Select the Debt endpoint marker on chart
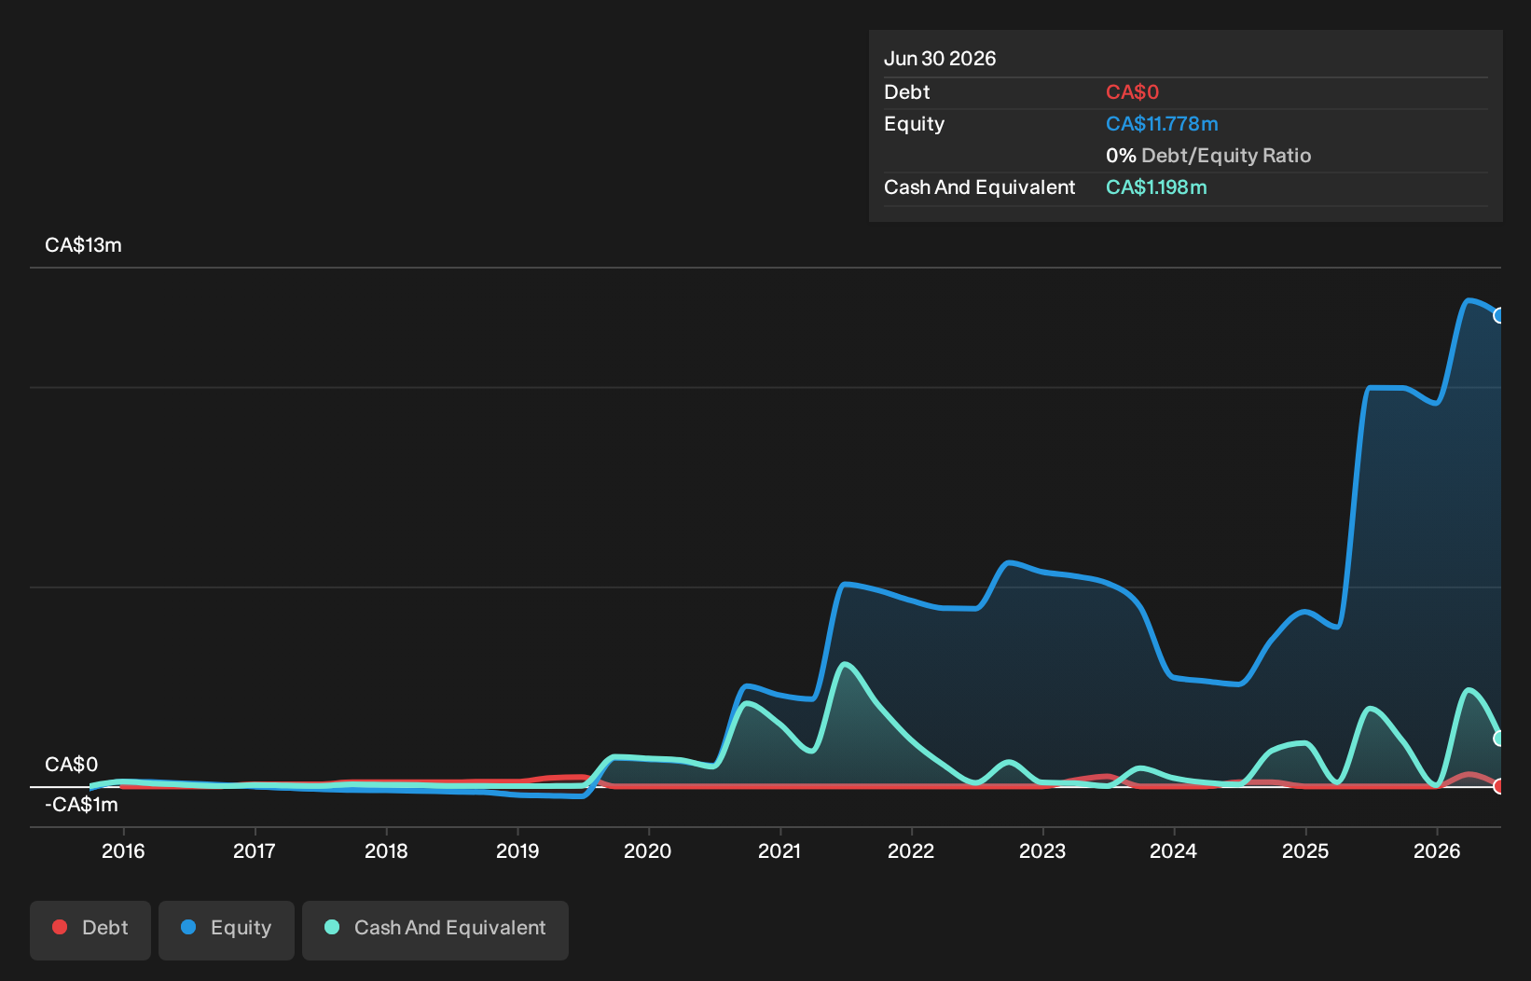This screenshot has height=981, width=1531. [1499, 786]
